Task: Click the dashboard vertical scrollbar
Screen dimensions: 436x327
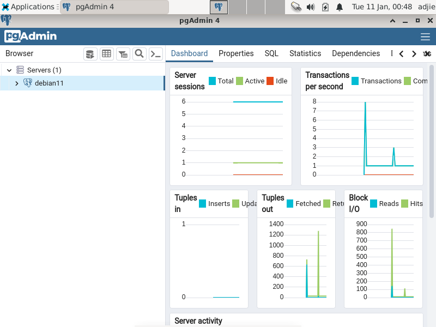Action: (432, 141)
